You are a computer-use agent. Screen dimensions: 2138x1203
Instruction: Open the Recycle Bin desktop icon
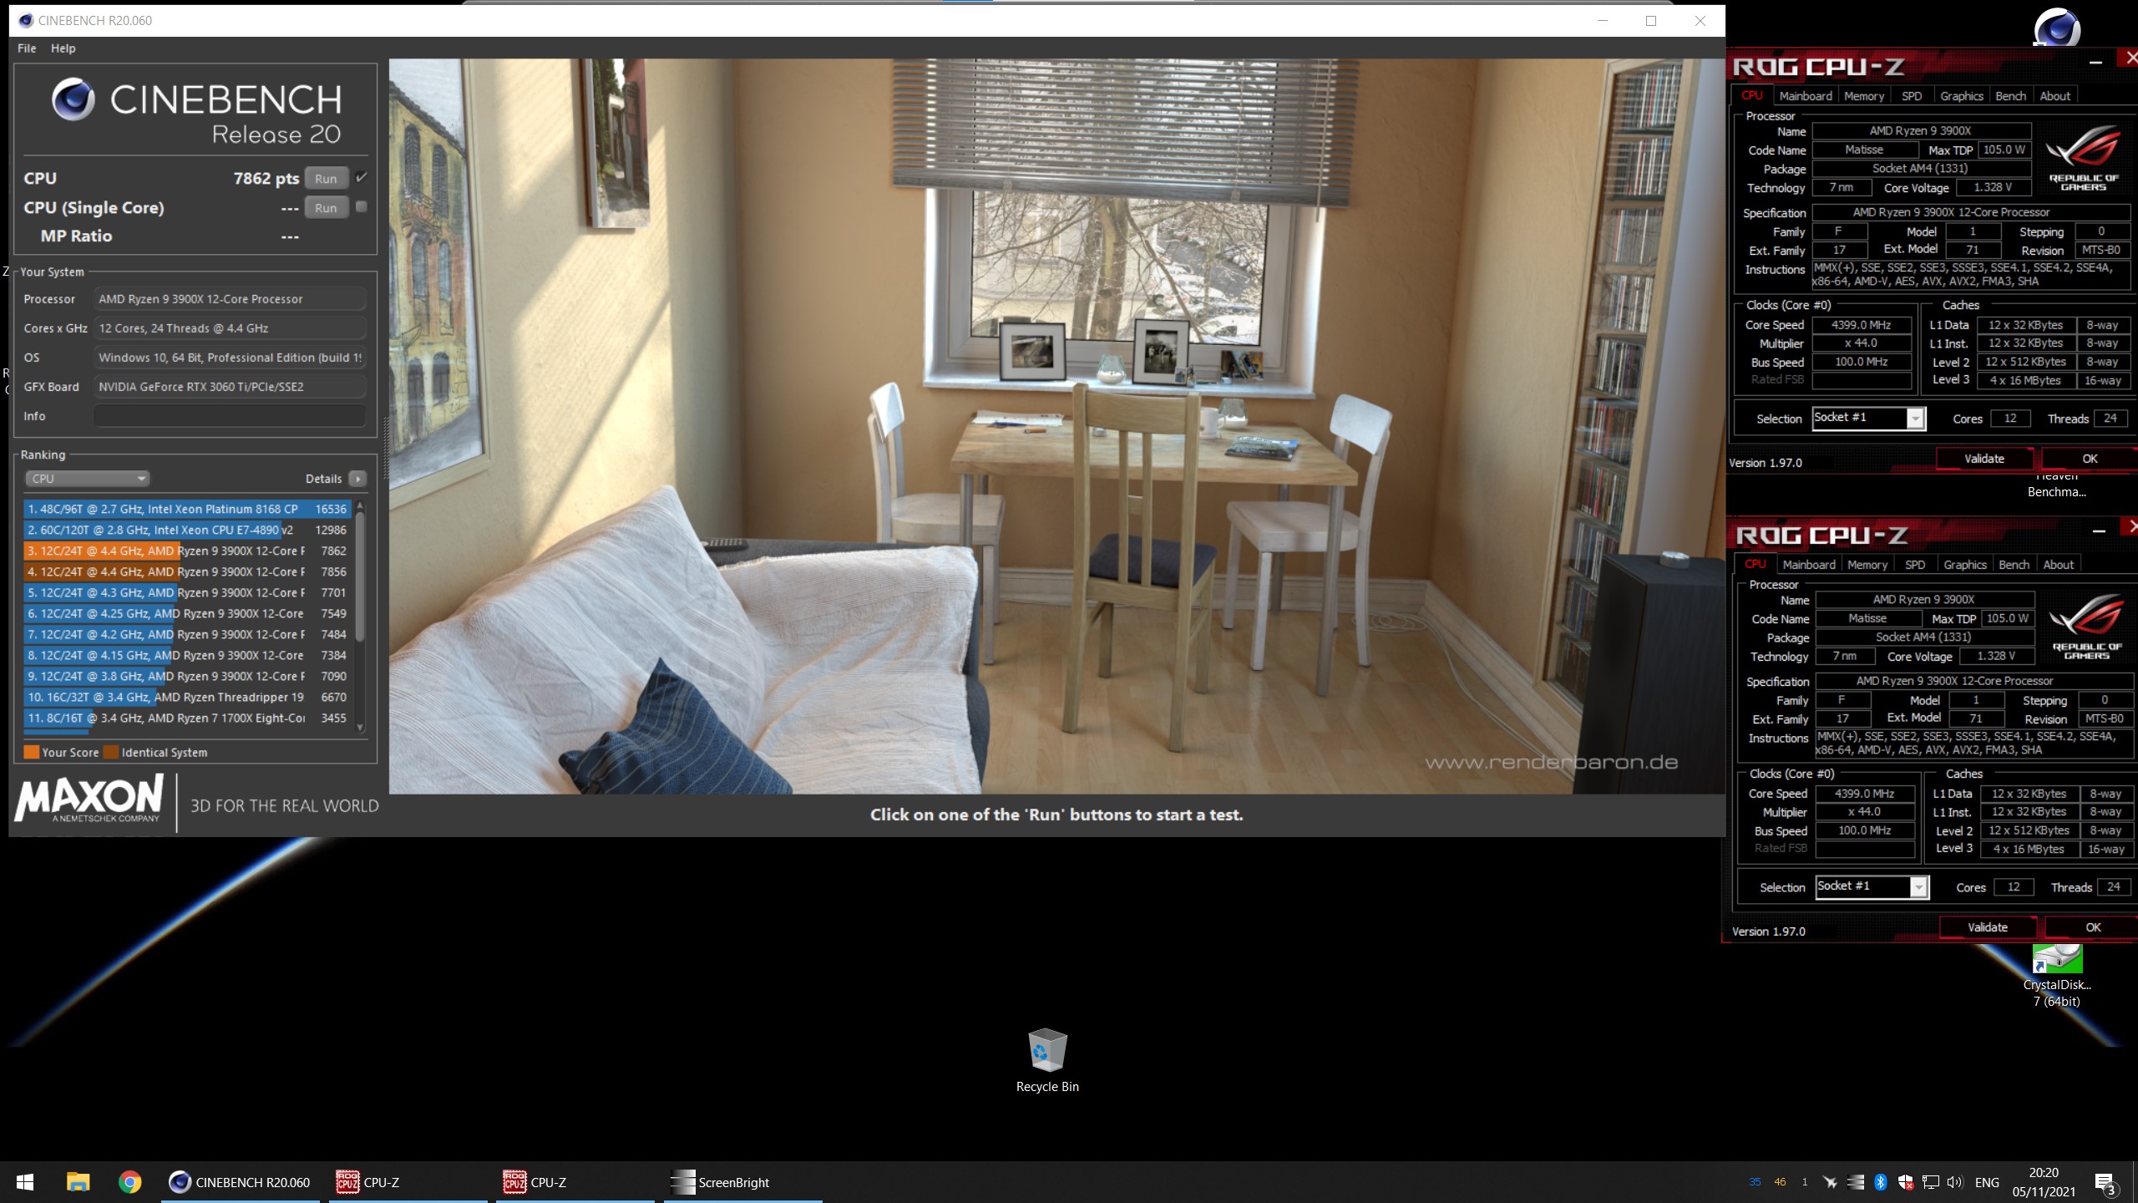pyautogui.click(x=1047, y=1061)
